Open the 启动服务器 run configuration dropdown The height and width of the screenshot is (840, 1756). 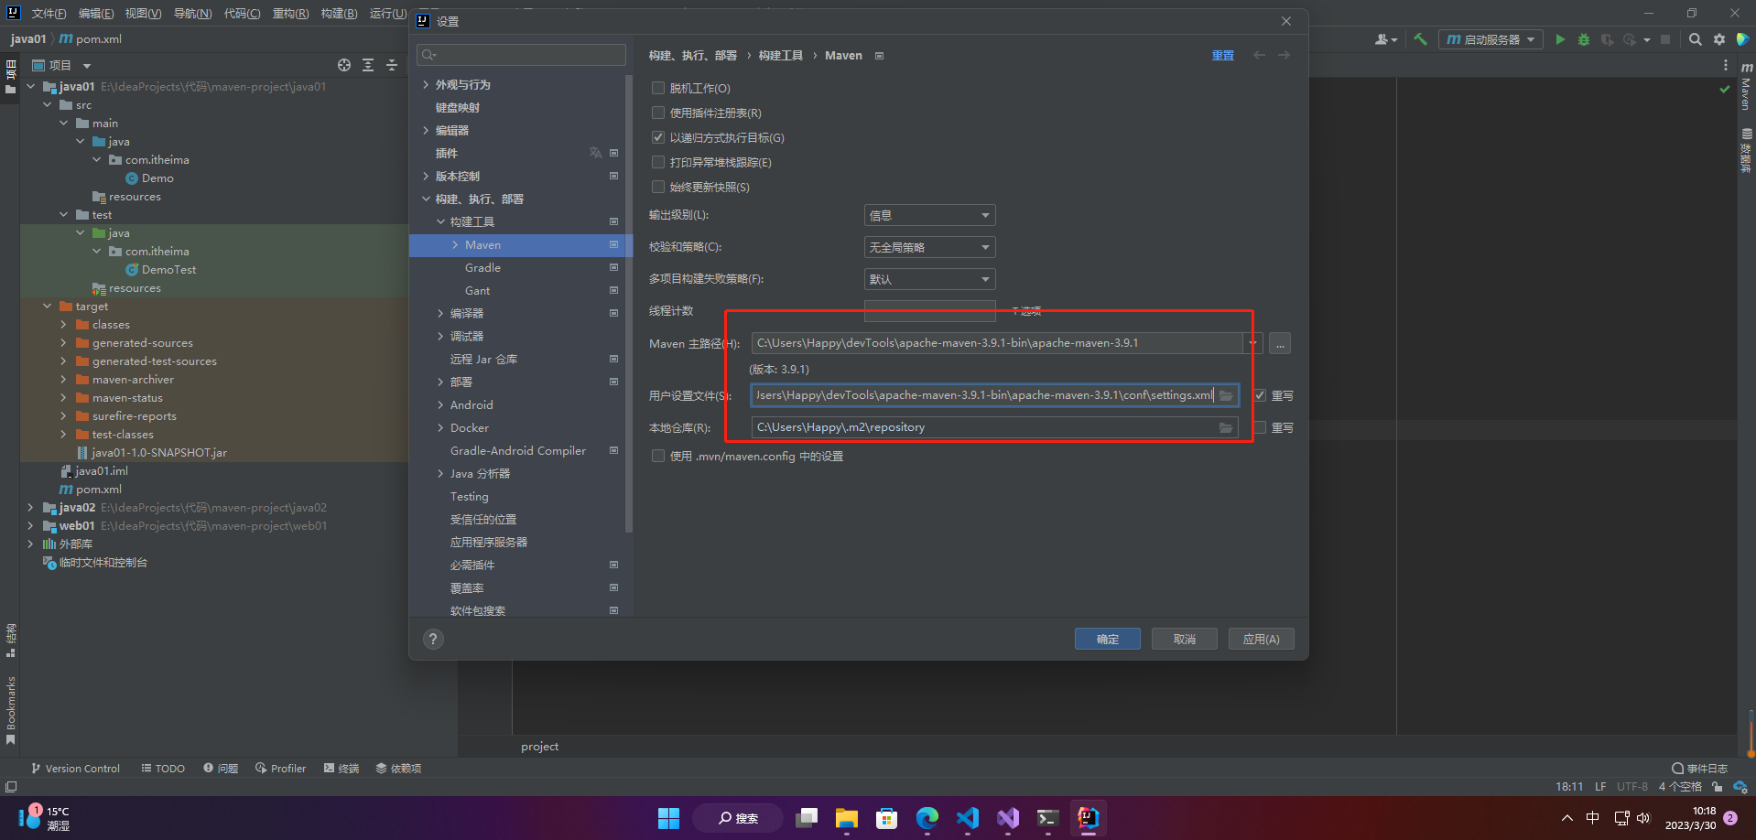[1490, 39]
